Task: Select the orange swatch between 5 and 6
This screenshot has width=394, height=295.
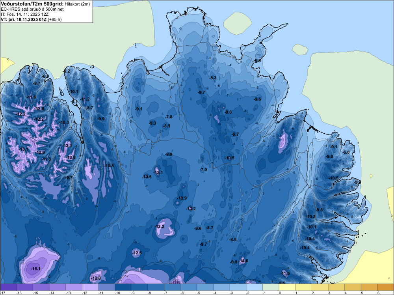Action: tap(370, 287)
